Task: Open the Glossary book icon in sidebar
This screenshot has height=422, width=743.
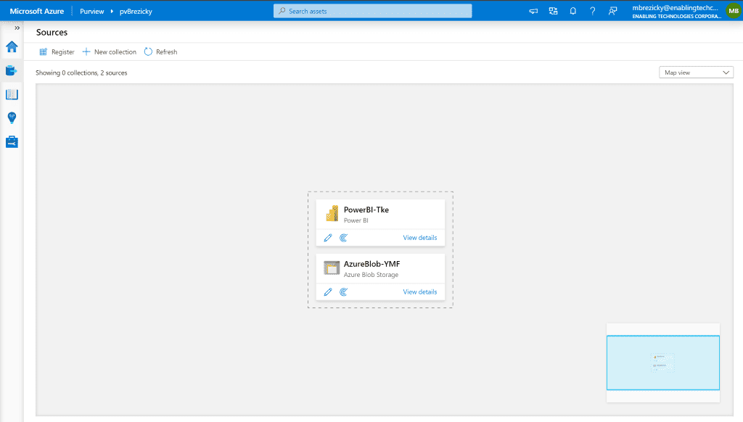Action: (x=12, y=94)
